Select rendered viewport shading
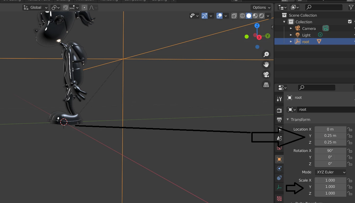This screenshot has width=355, height=203. click(x=262, y=16)
